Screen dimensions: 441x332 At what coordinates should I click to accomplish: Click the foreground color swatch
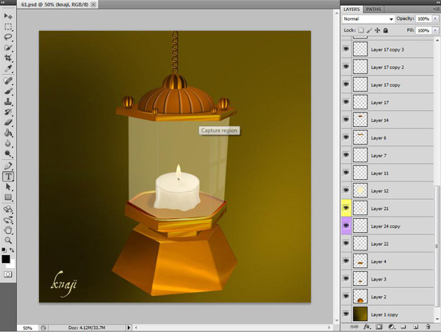(x=6, y=259)
